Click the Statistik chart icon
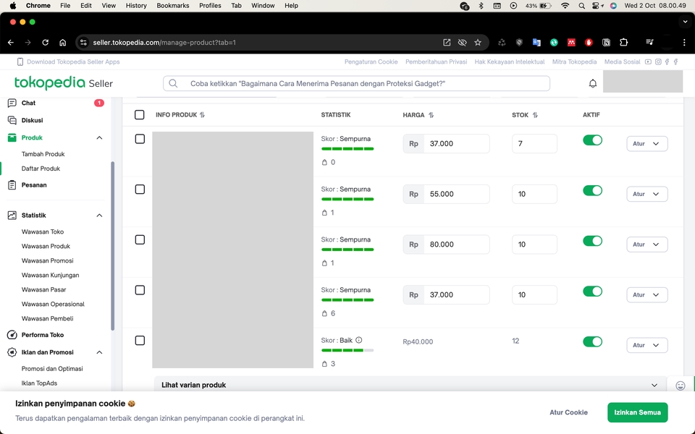 pyautogui.click(x=12, y=216)
